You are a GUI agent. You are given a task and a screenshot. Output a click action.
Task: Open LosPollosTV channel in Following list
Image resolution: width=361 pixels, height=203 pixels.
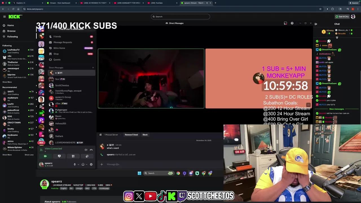pyautogui.click(x=17, y=51)
